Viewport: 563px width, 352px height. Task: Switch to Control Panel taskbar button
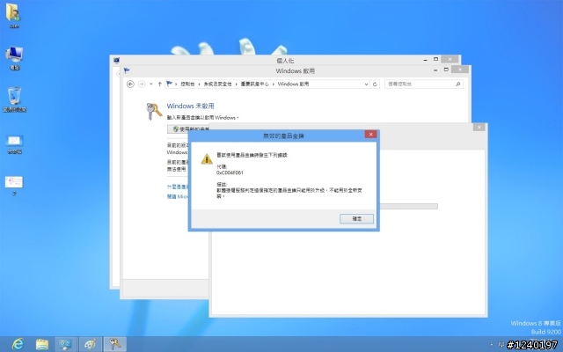click(x=65, y=344)
